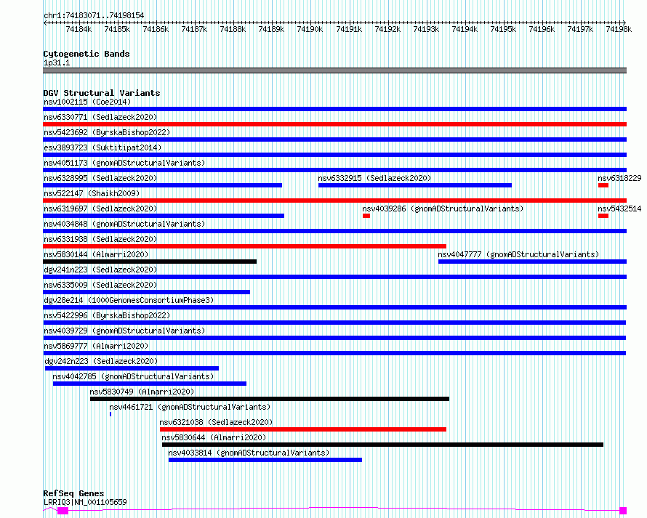
Task: Click the blue bar of nsv6328995
Action: pos(163,185)
